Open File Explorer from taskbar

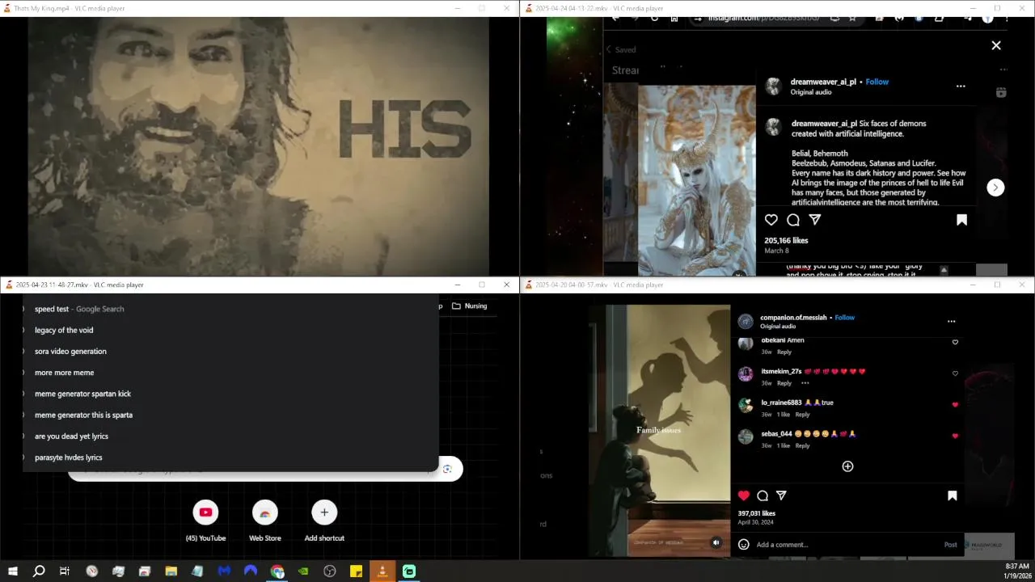click(x=171, y=571)
